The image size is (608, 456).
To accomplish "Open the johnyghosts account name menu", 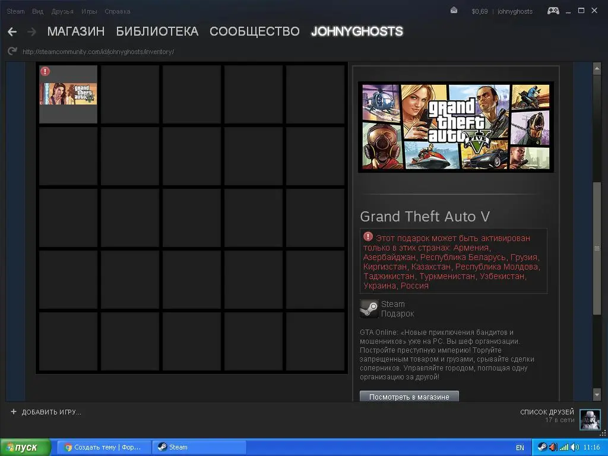I will click(x=515, y=11).
